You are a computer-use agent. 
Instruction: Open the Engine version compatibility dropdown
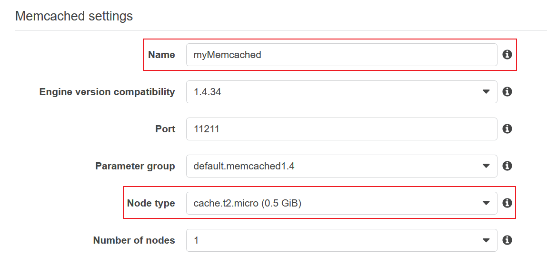(341, 92)
